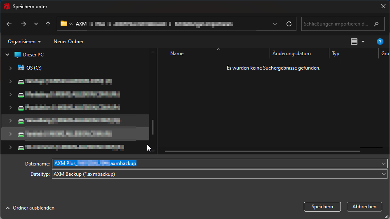Refresh the current folder view
The height and width of the screenshot is (219, 390).
click(289, 24)
